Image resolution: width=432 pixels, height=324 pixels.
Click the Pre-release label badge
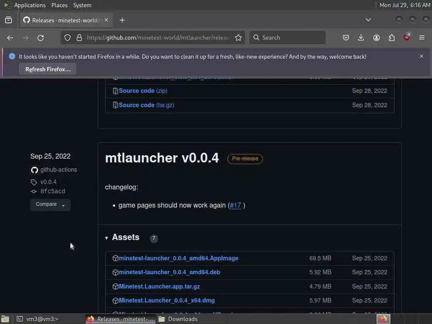point(245,159)
